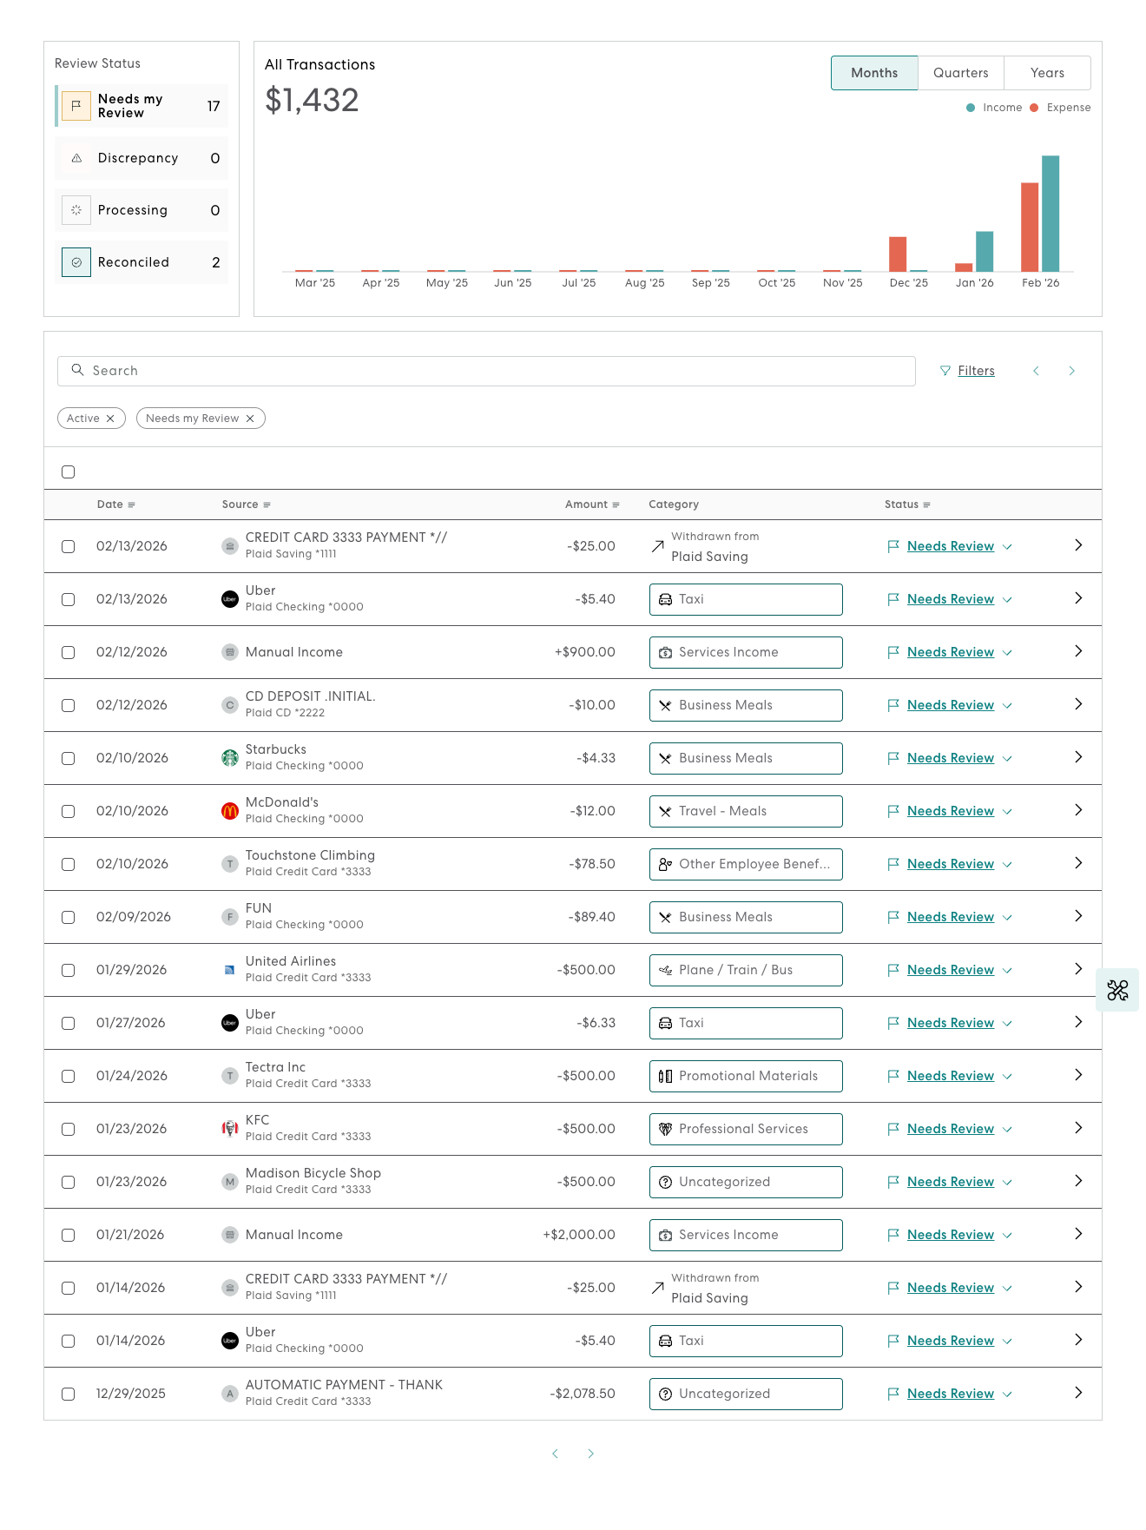Open the Filters link
The image size is (1146, 1530).
976,371
